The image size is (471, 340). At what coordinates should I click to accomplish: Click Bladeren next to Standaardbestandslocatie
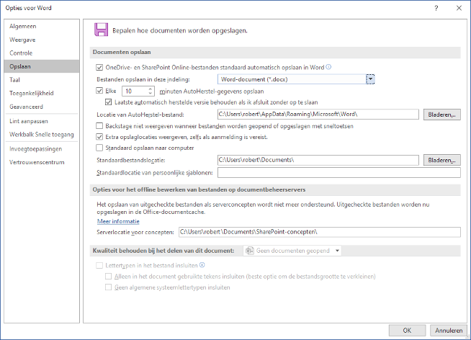pyautogui.click(x=441, y=159)
